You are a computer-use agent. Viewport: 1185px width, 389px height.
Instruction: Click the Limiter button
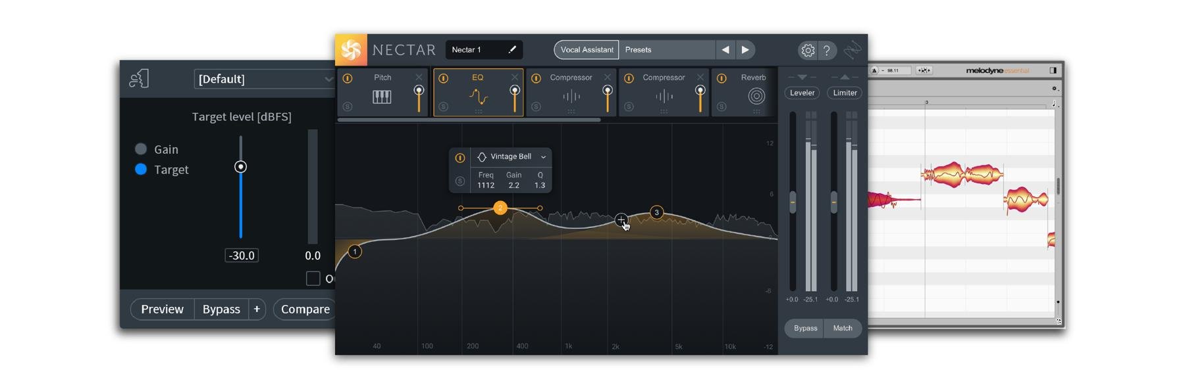pos(845,93)
